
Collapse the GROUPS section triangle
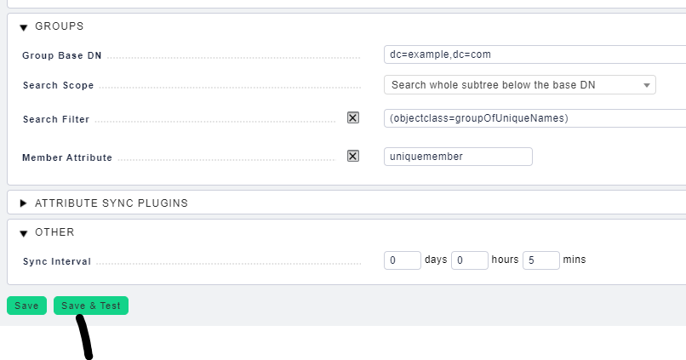click(x=24, y=27)
